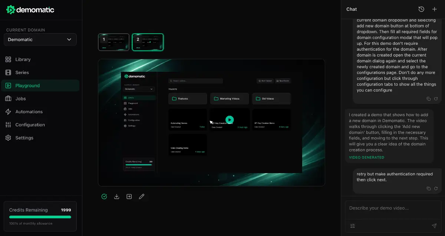Open Configuration from the sidebar

[x=30, y=125]
